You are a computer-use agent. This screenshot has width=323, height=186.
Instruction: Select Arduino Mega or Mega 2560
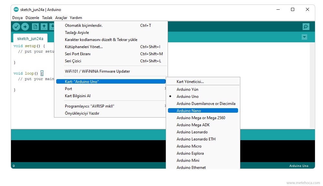point(203,118)
